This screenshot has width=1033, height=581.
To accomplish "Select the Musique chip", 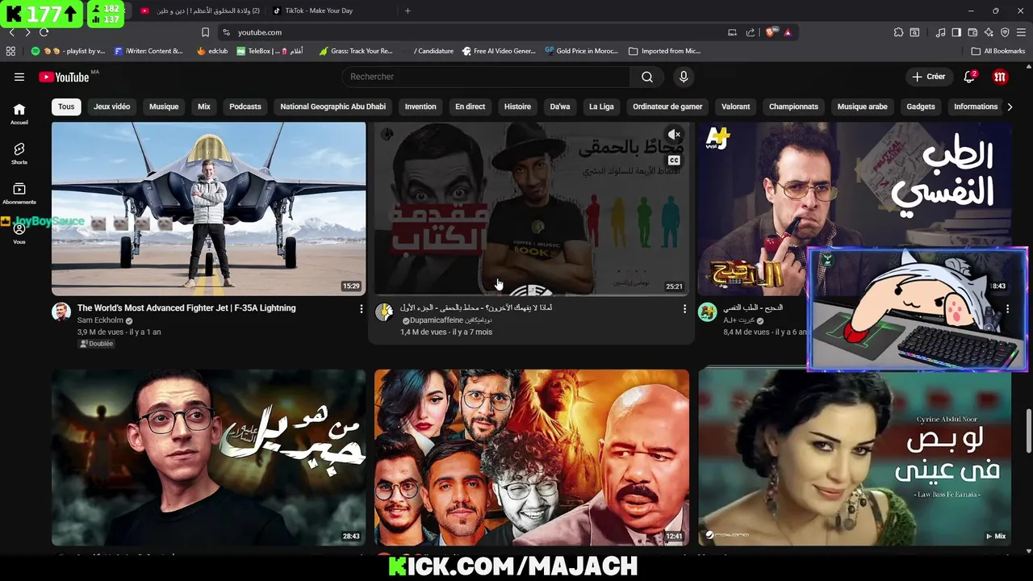I will click(164, 107).
